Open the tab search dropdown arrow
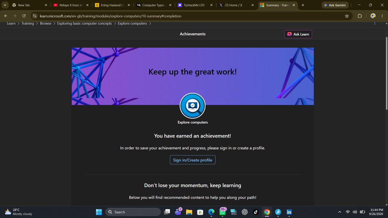The width and height of the screenshot is (388, 218). coord(5,5)
